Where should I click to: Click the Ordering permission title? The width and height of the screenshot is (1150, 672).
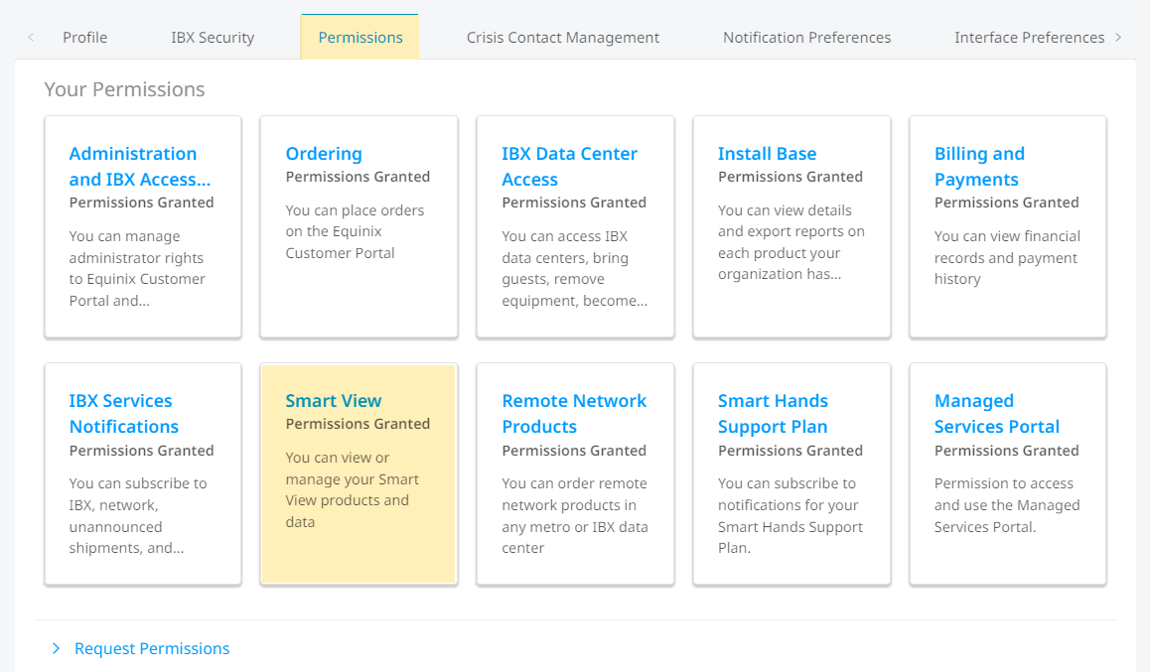pyautogui.click(x=324, y=154)
